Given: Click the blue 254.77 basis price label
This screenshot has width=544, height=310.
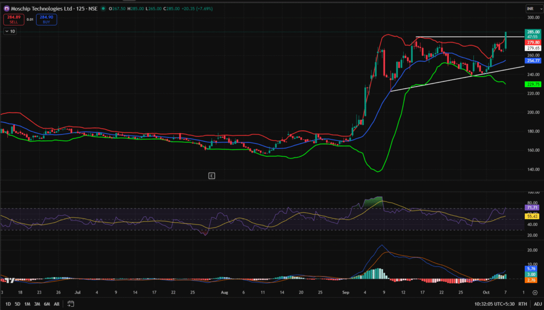Looking at the screenshot, I should tap(533, 61).
